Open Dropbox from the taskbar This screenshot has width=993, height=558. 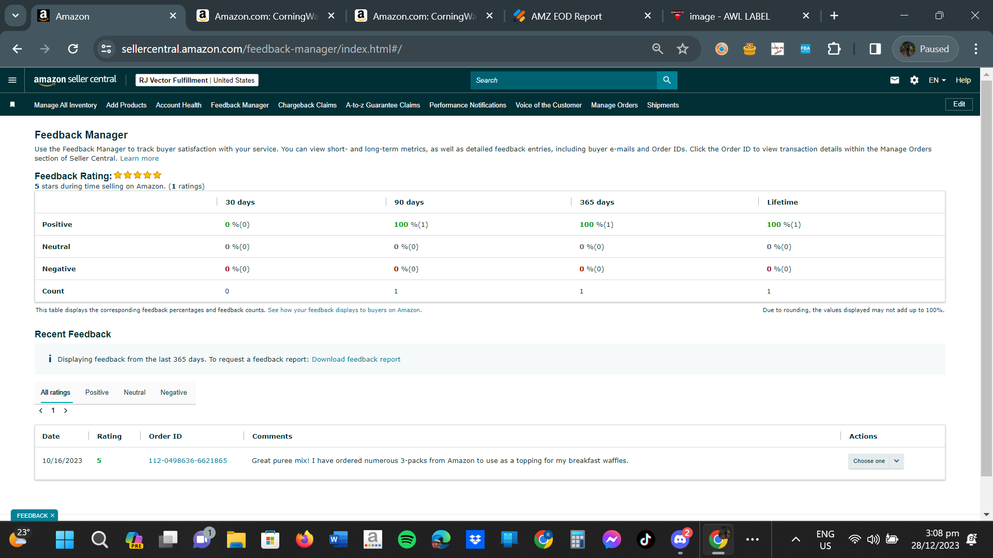pyautogui.click(x=475, y=539)
